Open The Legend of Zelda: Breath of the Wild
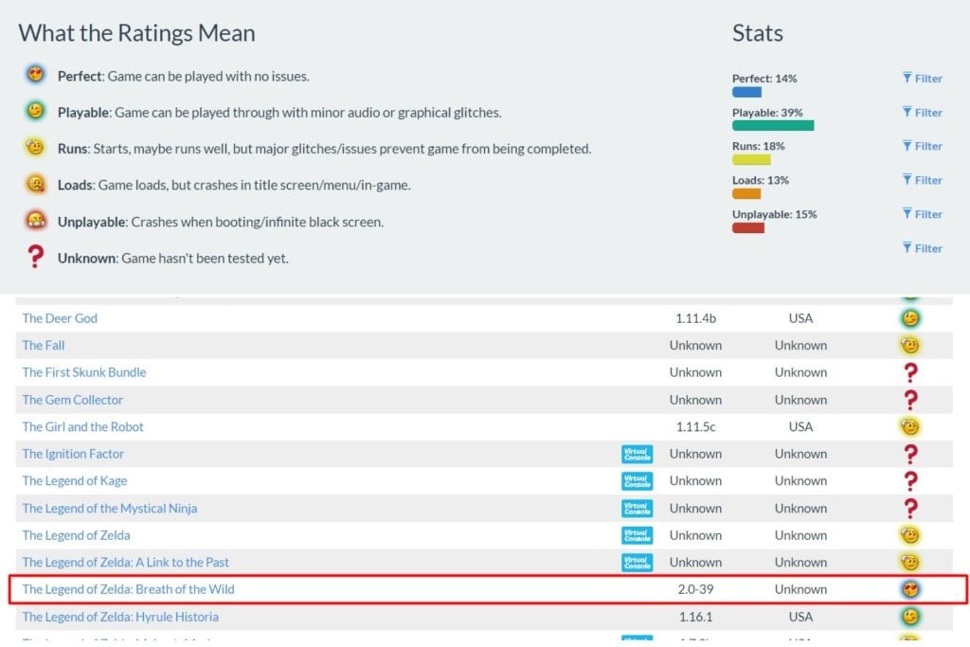 click(x=128, y=589)
